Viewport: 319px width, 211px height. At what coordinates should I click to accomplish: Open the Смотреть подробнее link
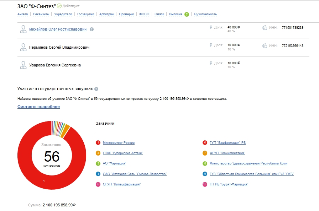point(39,107)
